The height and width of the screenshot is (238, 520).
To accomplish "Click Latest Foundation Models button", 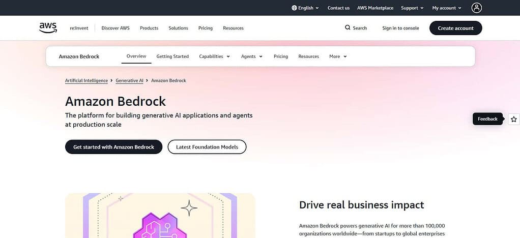I will (x=207, y=147).
